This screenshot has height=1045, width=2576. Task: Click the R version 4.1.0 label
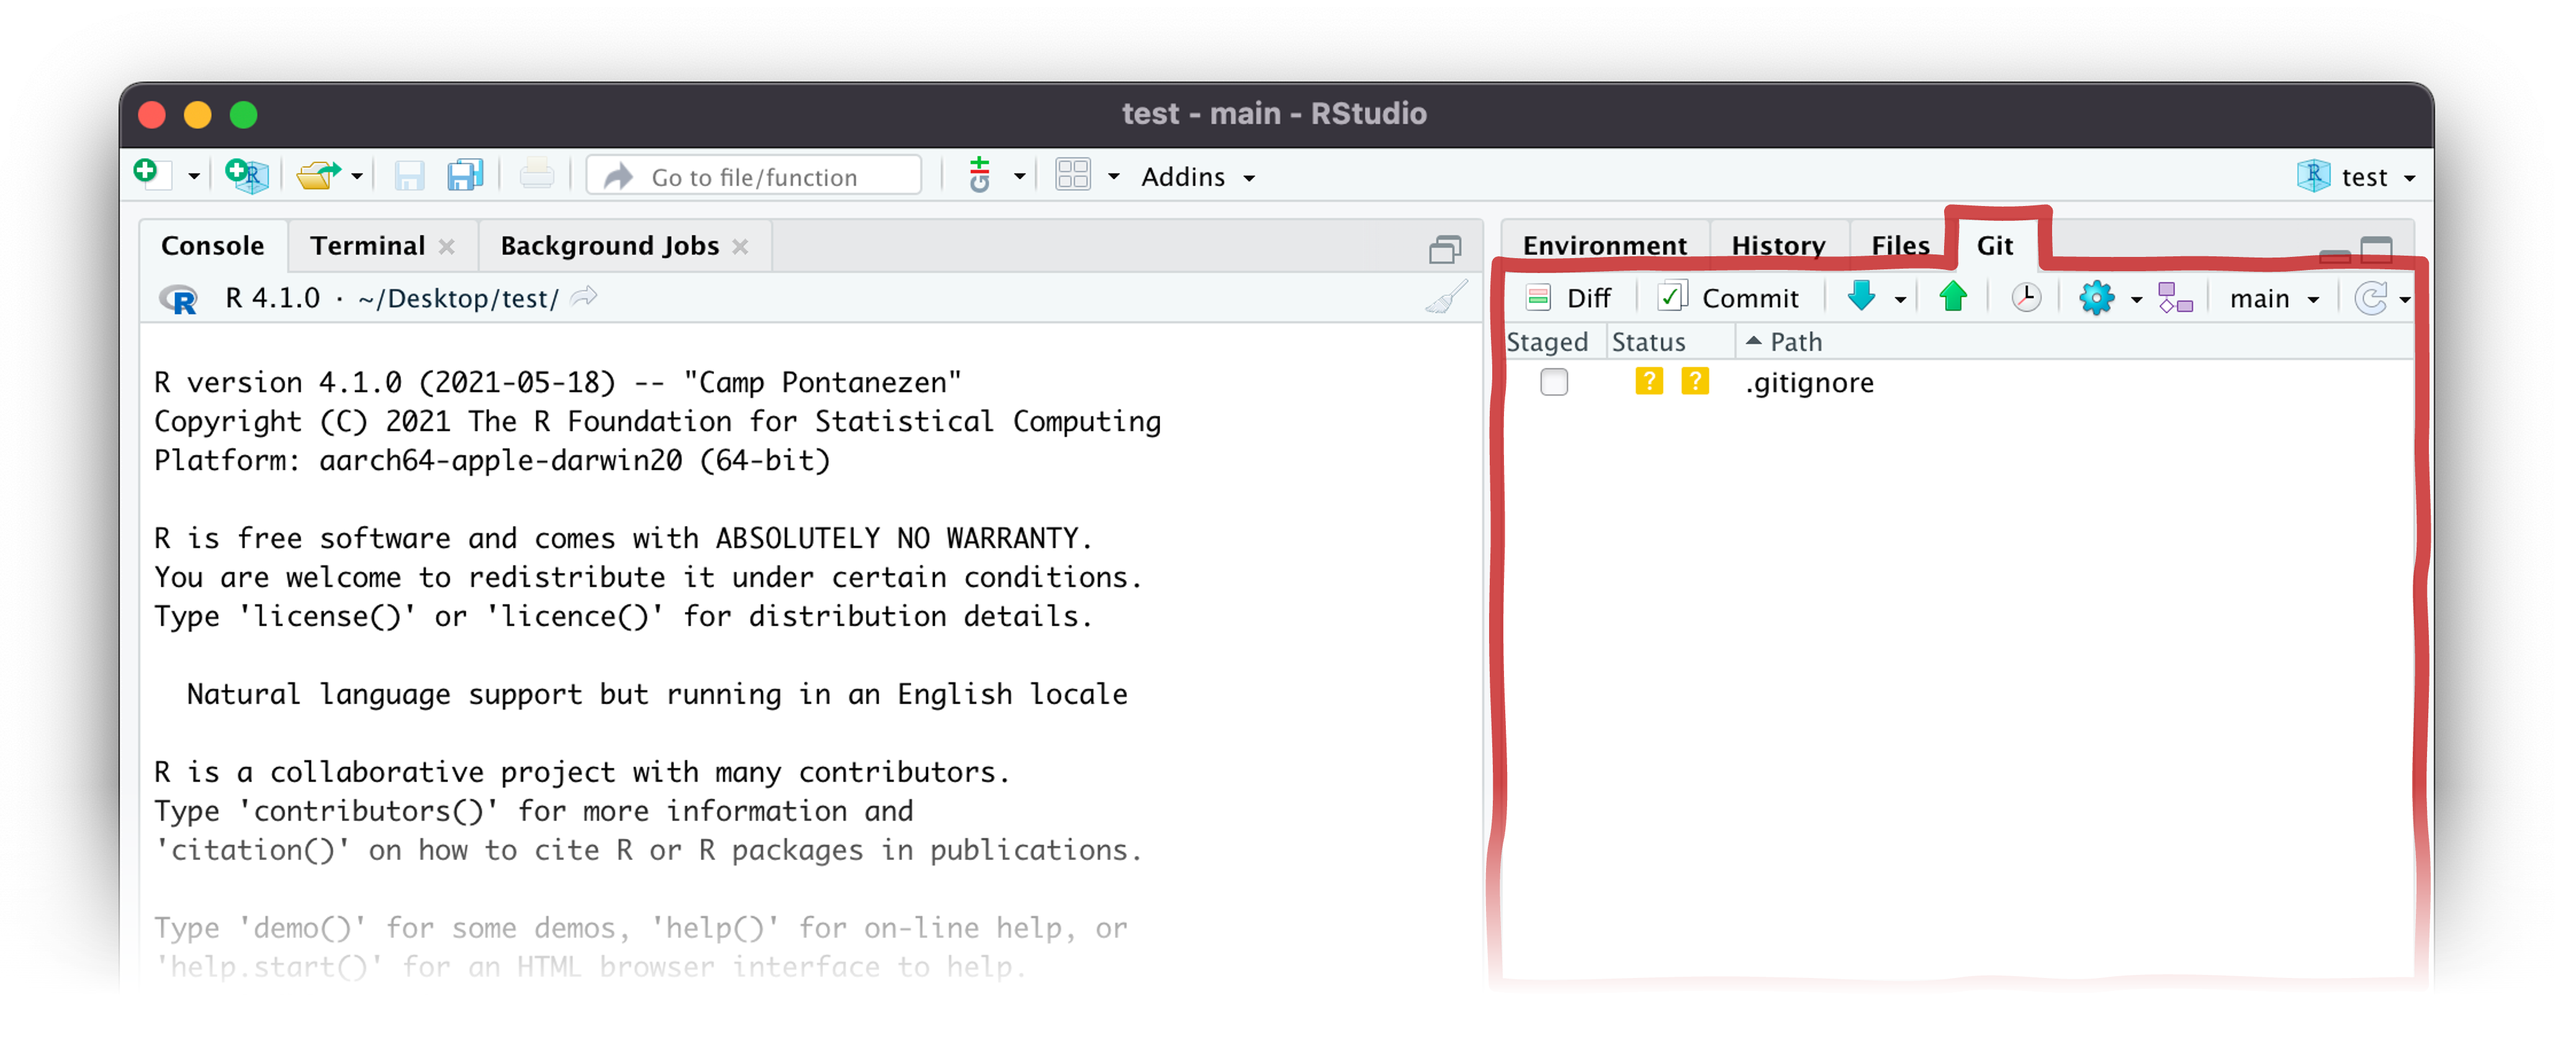(x=273, y=298)
